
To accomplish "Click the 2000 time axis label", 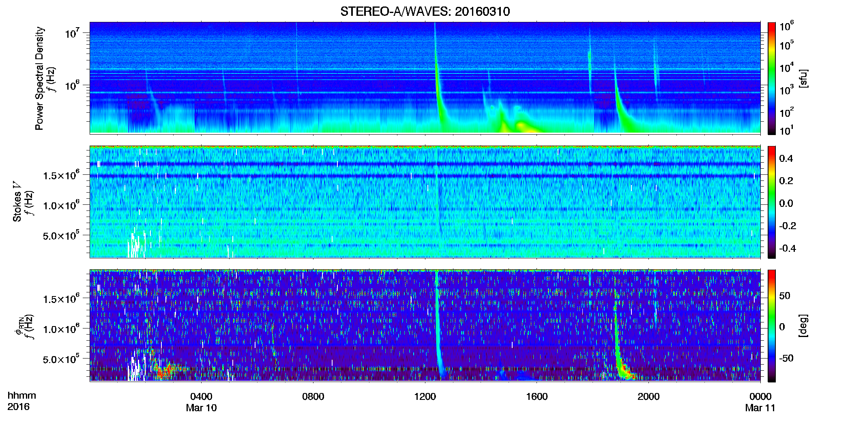I will [x=648, y=397].
